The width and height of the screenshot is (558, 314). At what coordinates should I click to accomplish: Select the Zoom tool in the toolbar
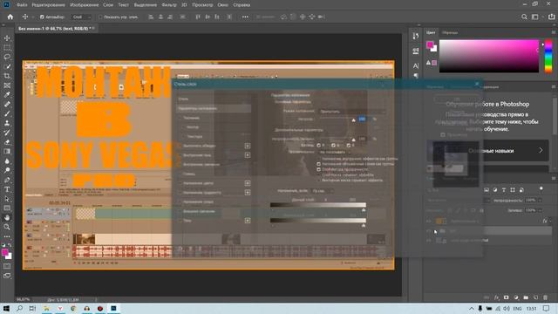pyautogui.click(x=7, y=227)
